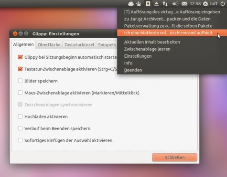The width and height of the screenshot is (227, 177).
Task: Open the mail envelope indicator
Action: (184, 4)
